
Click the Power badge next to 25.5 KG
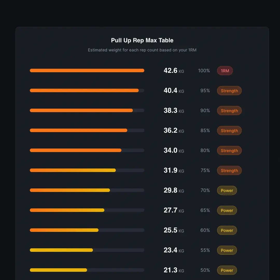tap(227, 230)
